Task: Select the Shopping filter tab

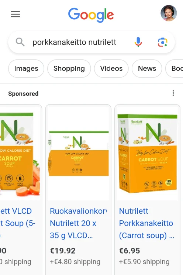Action: coord(69,69)
